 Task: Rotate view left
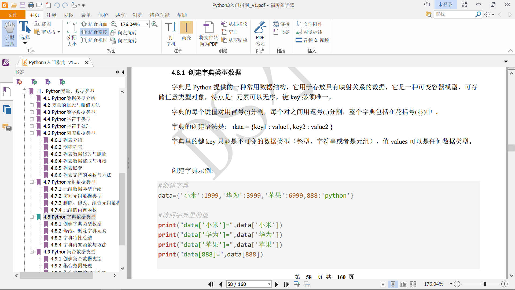(124, 32)
